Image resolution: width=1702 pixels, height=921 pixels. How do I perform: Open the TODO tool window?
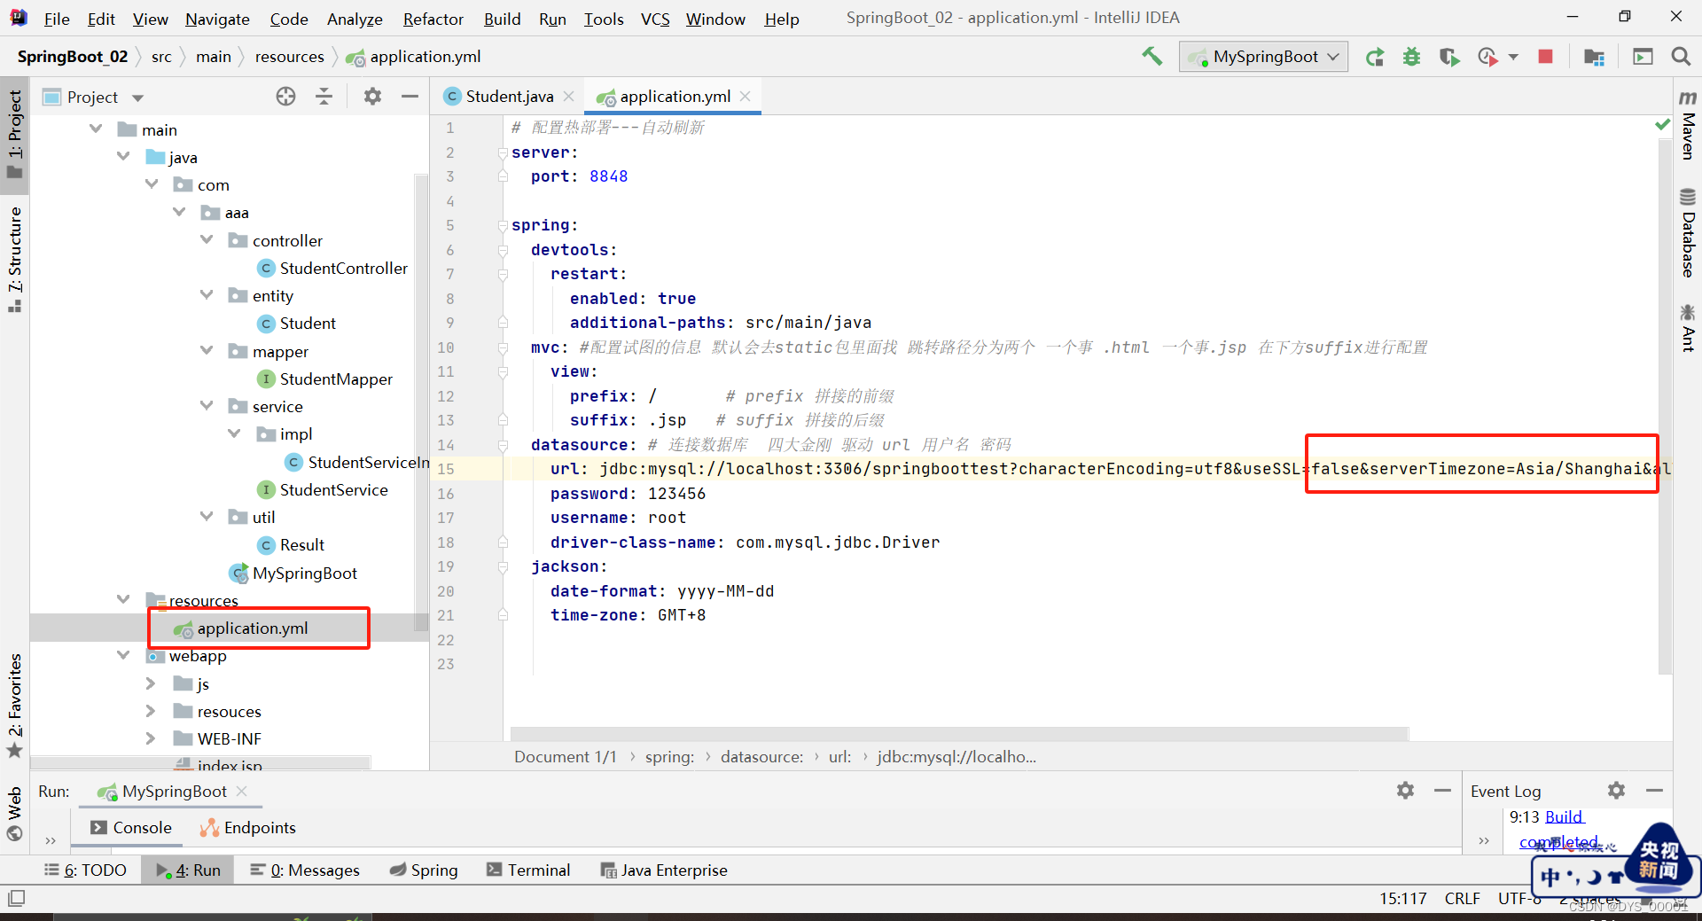(86, 870)
